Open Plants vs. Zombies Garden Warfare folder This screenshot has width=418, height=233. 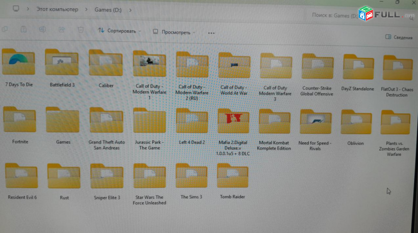pos(395,122)
